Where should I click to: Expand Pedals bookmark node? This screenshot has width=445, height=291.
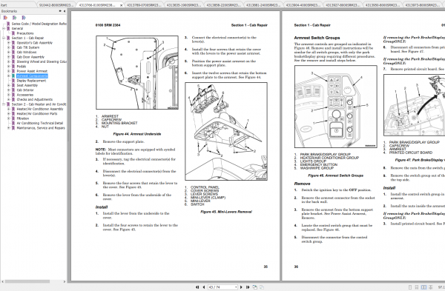point(8,67)
